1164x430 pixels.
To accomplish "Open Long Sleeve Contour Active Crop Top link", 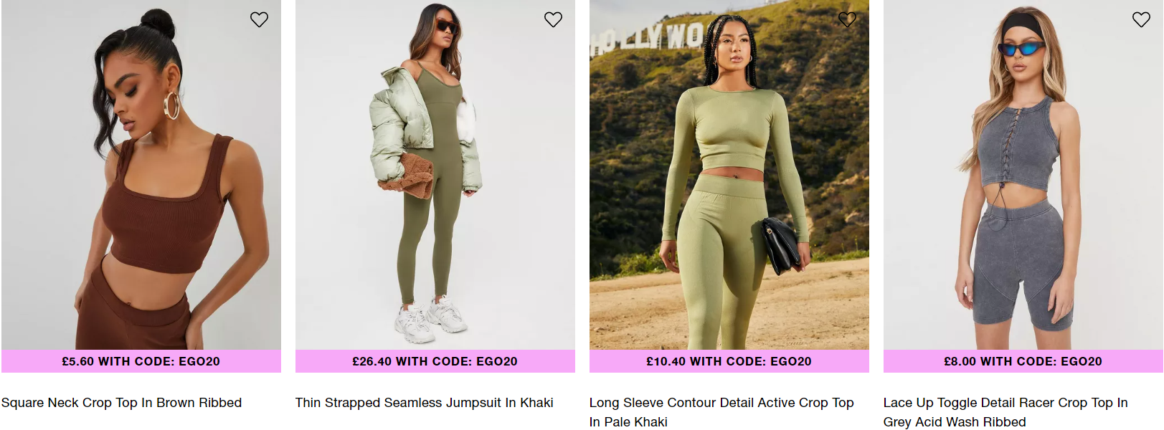I will pos(721,412).
